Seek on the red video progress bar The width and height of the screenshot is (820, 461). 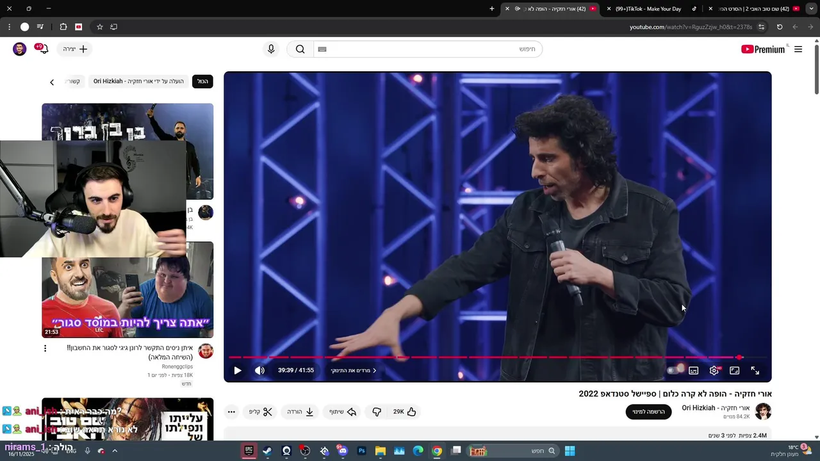coord(497,357)
